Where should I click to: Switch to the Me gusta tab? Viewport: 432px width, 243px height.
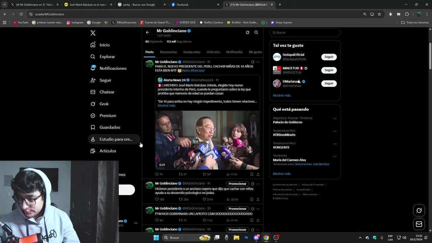pyautogui.click(x=255, y=52)
